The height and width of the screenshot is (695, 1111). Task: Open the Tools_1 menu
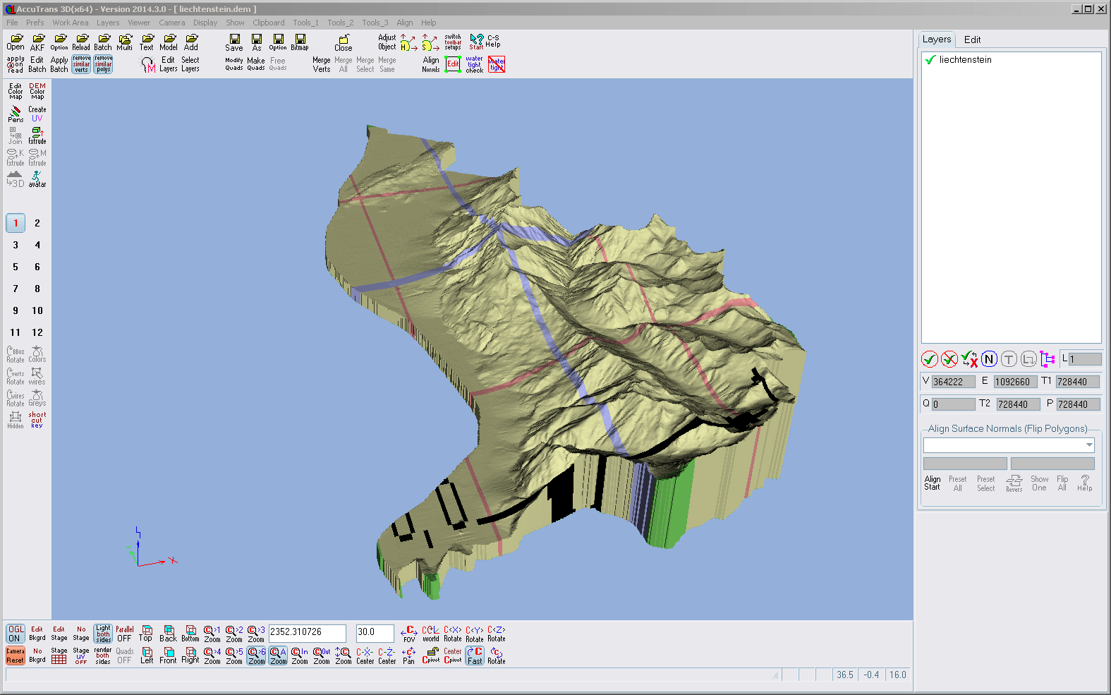[305, 23]
